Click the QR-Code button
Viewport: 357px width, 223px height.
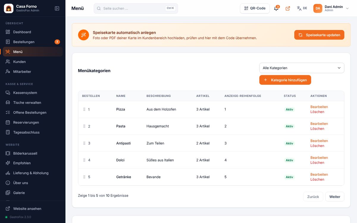pos(255,8)
